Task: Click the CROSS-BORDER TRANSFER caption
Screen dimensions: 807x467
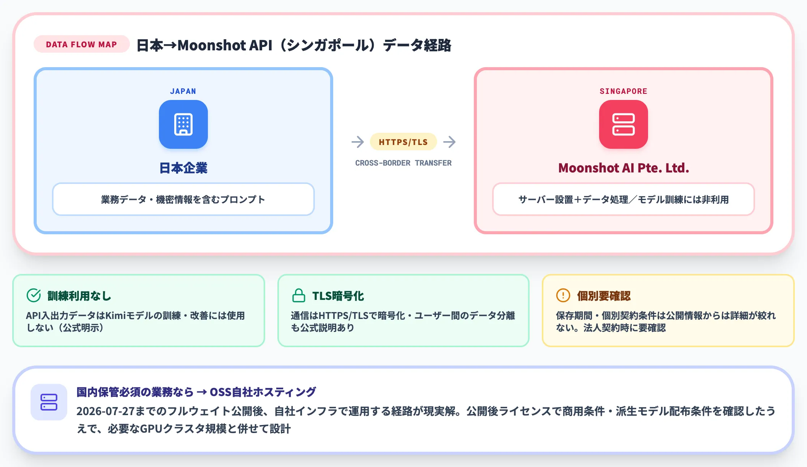Action: pos(403,163)
